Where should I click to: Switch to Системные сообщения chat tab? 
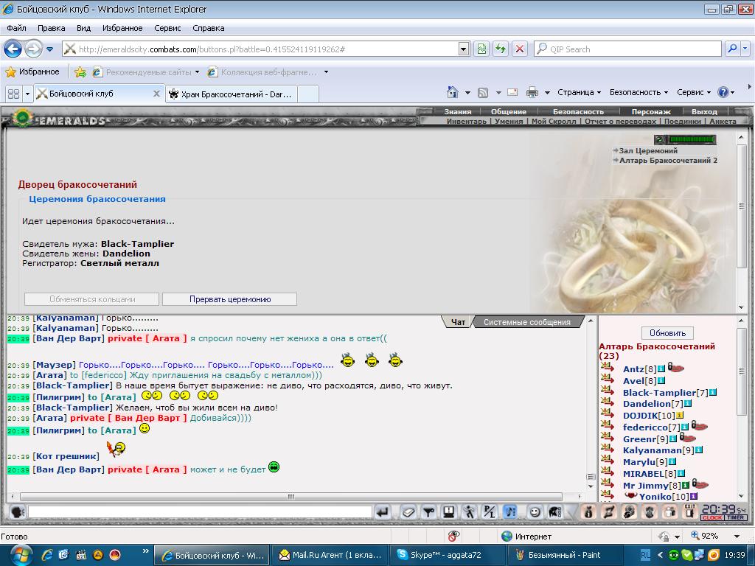point(526,322)
